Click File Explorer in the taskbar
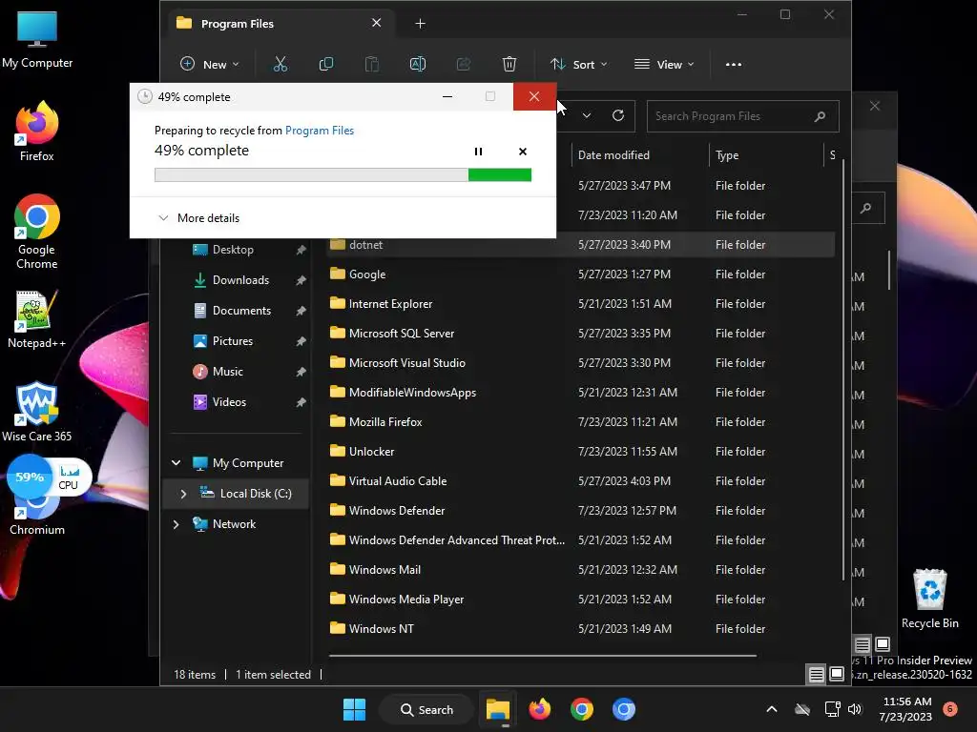Screen dimensions: 977x732 point(498,709)
